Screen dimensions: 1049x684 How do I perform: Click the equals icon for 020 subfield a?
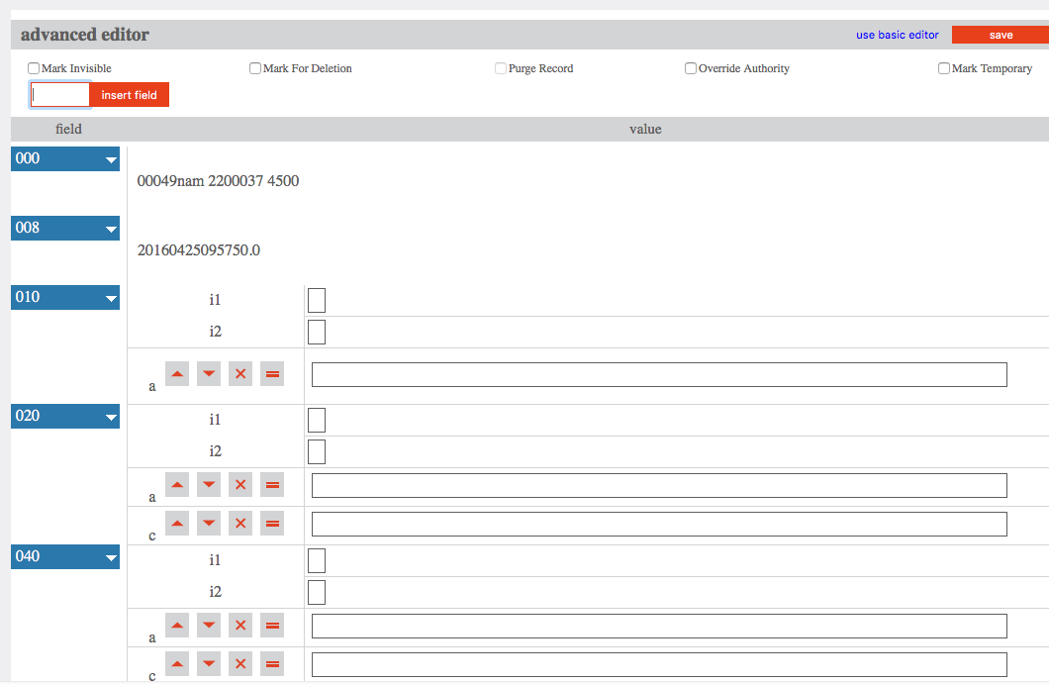(272, 485)
